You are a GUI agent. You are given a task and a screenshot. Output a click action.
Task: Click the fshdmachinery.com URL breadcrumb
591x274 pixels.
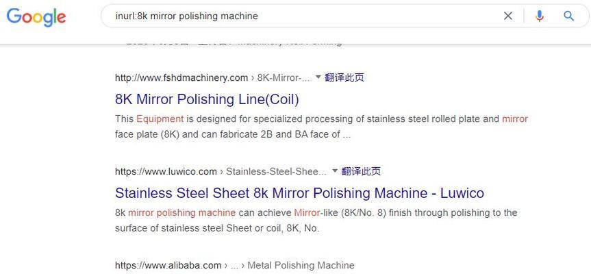pyautogui.click(x=181, y=78)
